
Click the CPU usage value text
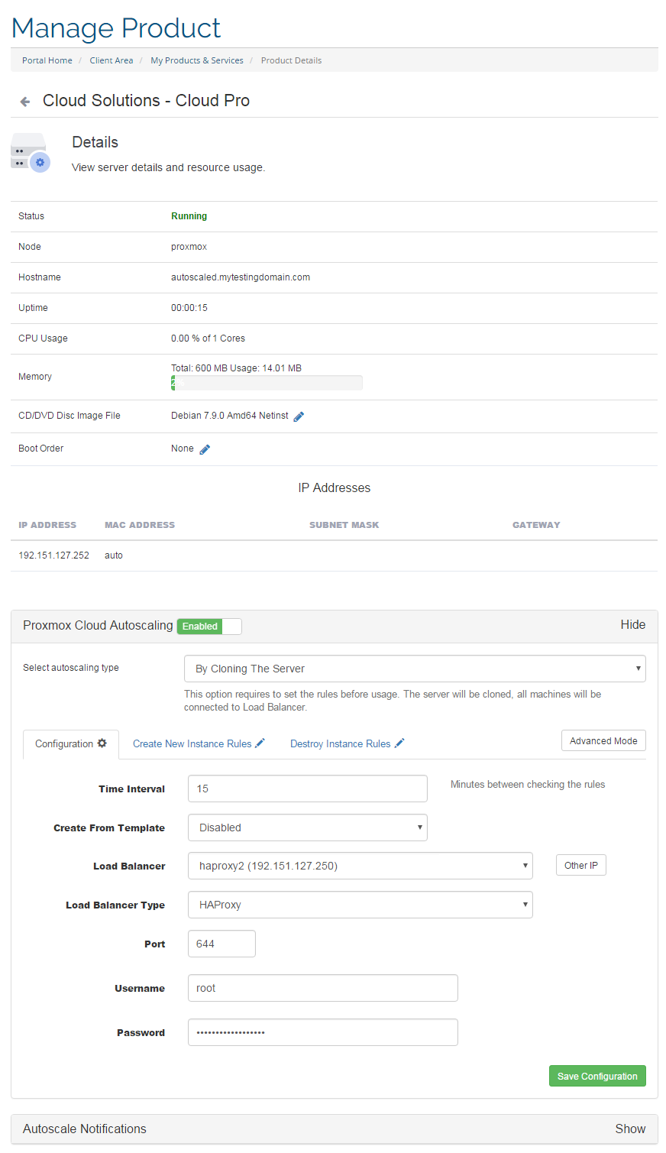208,338
